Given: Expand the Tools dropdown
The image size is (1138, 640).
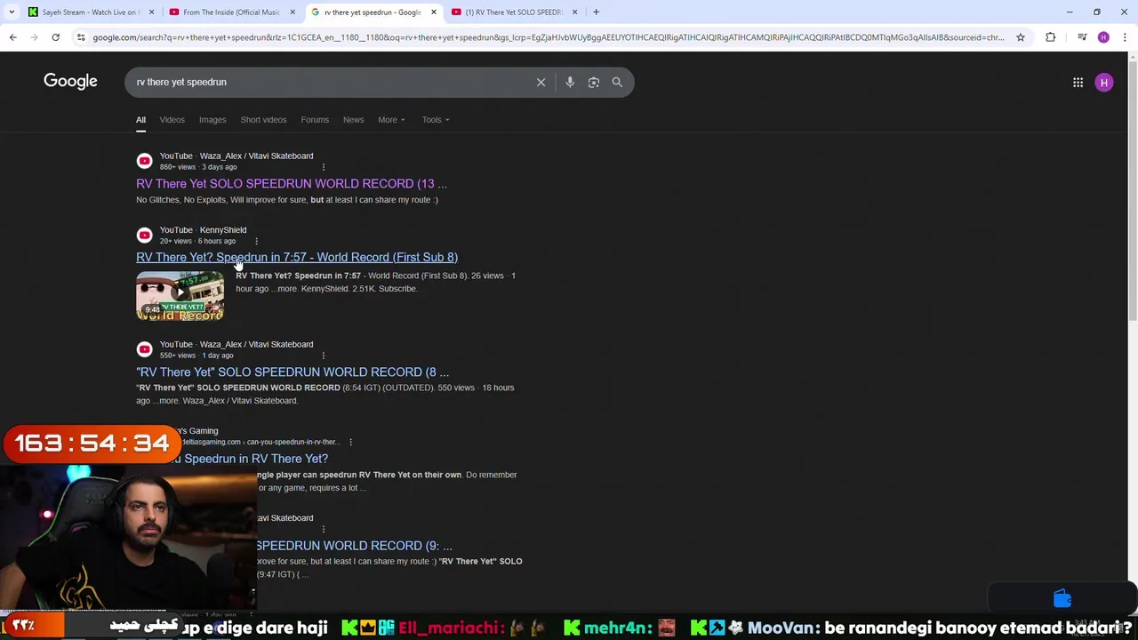Looking at the screenshot, I should click(x=436, y=120).
